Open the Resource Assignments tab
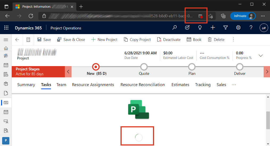The image size is (270, 146). click(x=93, y=85)
